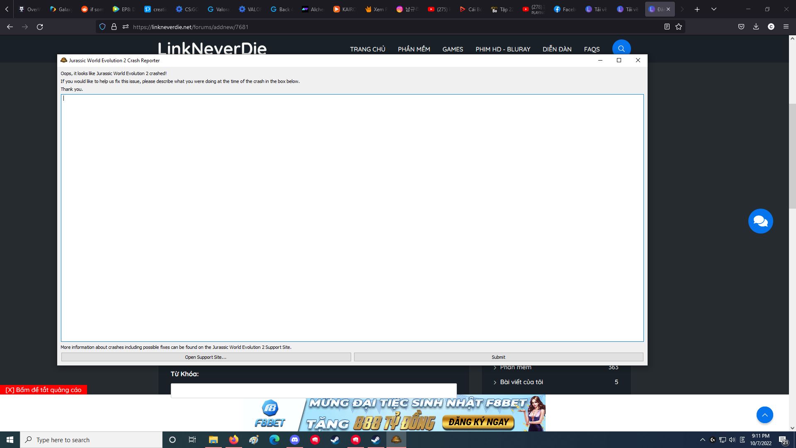The image size is (796, 448).
Task: Open PHẦN MỀM in site navigation
Action: pos(414,49)
